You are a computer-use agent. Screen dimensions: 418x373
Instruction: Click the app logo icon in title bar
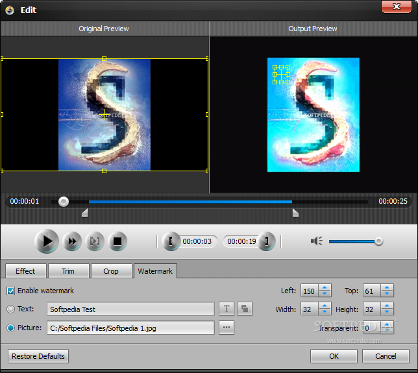[10, 10]
